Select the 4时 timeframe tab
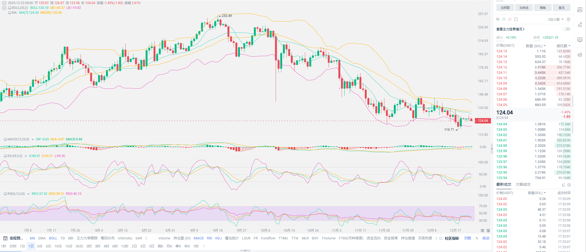 click(x=106, y=246)
